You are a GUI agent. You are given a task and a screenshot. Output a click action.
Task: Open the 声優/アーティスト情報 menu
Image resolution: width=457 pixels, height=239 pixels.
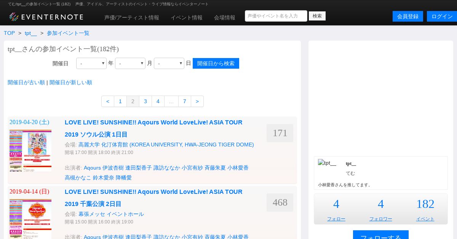(132, 17)
